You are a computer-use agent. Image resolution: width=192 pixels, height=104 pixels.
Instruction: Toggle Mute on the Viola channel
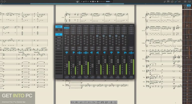coord(111,49)
